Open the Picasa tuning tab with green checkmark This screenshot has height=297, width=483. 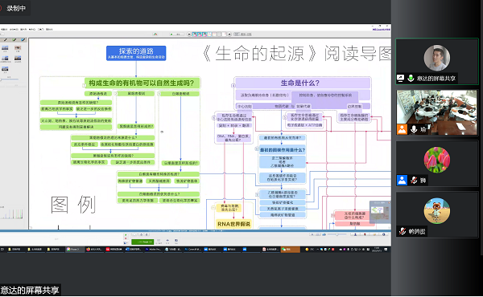(14, 40)
